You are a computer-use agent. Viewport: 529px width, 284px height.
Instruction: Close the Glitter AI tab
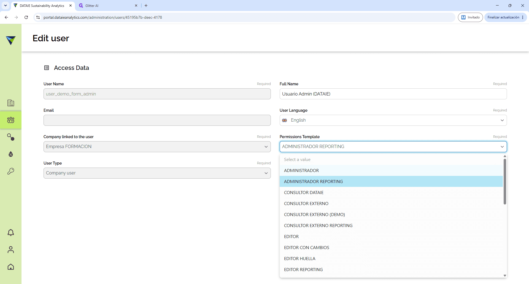pyautogui.click(x=136, y=6)
